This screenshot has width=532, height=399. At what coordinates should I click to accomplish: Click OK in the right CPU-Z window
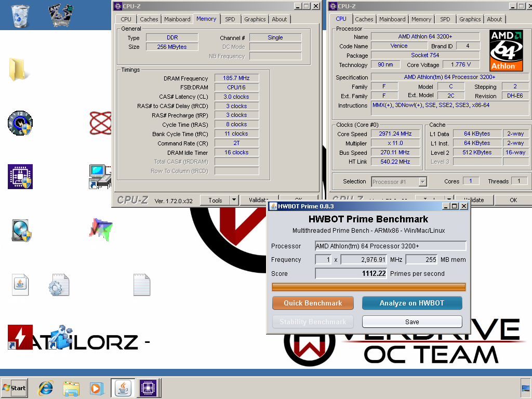pyautogui.click(x=513, y=200)
